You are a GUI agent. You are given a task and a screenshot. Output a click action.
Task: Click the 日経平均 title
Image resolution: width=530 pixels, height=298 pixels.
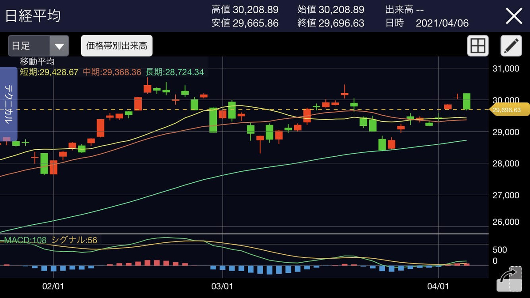pos(33,16)
